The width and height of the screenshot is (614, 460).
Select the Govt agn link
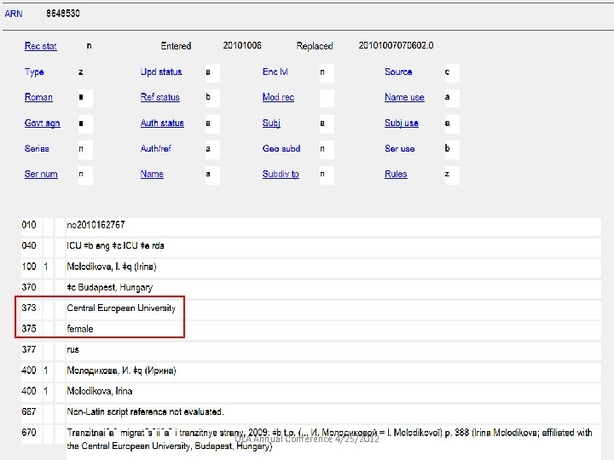pos(42,124)
